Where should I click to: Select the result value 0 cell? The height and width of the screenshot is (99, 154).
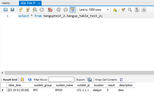coord(112,90)
